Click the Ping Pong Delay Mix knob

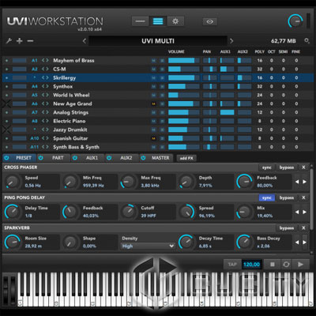pyautogui.click(x=244, y=212)
